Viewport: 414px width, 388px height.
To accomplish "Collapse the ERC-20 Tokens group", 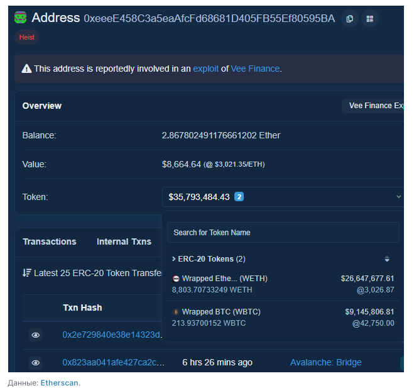I will click(x=173, y=259).
